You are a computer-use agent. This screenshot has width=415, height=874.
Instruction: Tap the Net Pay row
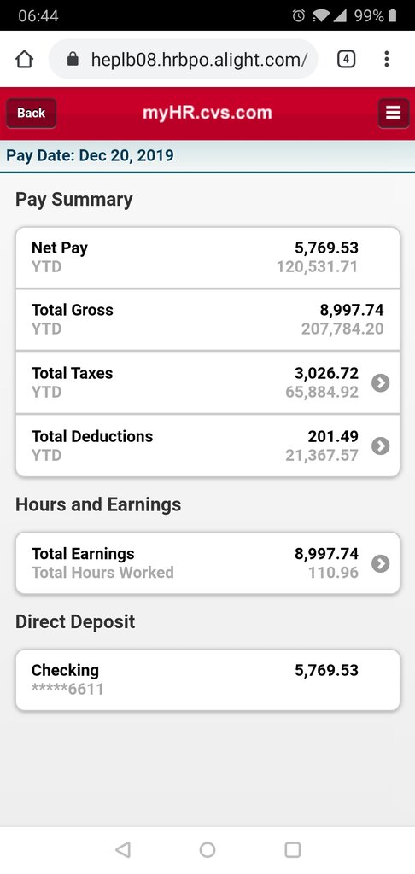tap(207, 258)
